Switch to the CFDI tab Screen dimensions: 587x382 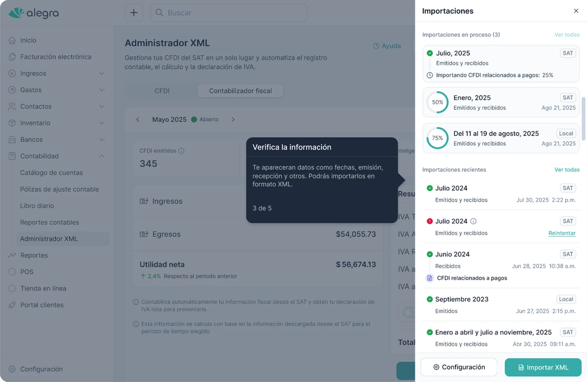point(162,91)
